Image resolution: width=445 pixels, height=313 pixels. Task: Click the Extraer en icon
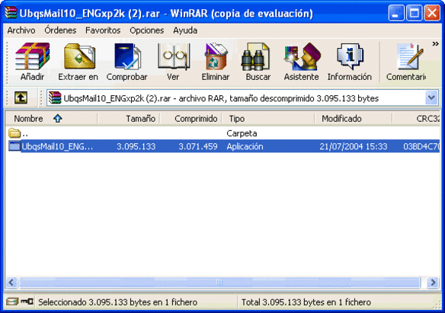pyautogui.click(x=79, y=56)
